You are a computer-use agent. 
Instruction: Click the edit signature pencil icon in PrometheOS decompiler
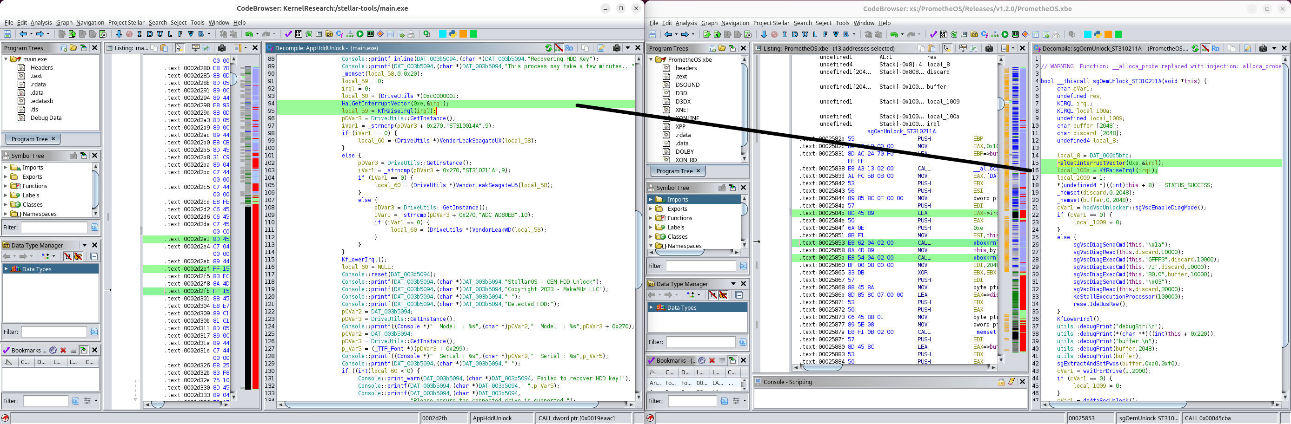[1247, 48]
